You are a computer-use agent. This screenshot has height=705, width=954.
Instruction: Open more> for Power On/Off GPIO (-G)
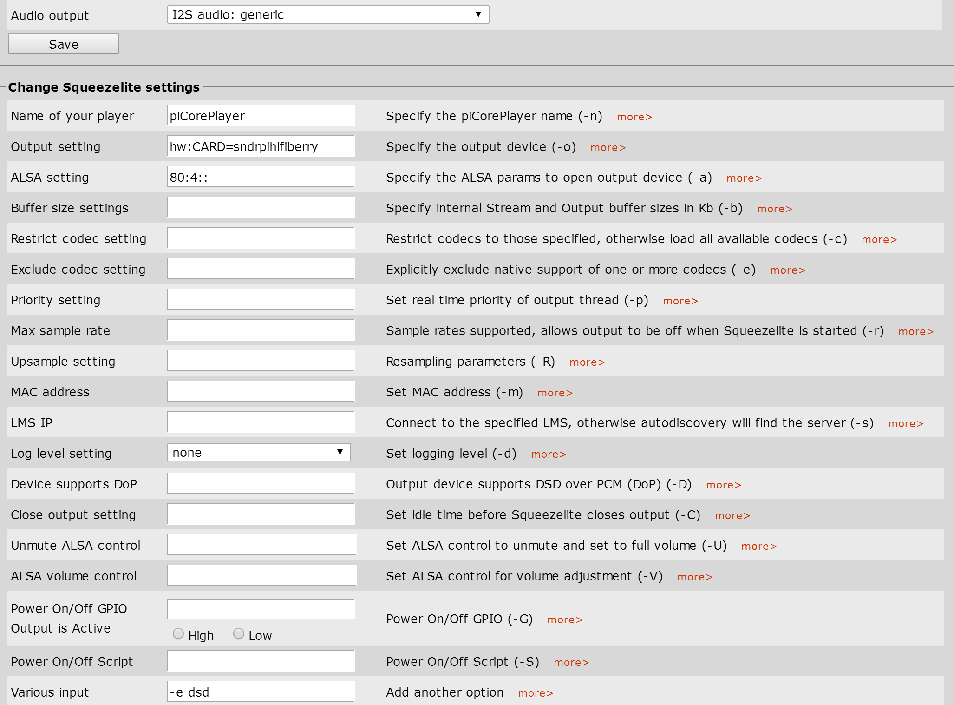(565, 619)
